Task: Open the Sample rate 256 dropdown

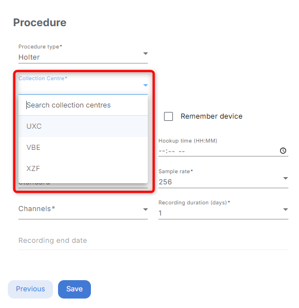Action: [x=223, y=178]
